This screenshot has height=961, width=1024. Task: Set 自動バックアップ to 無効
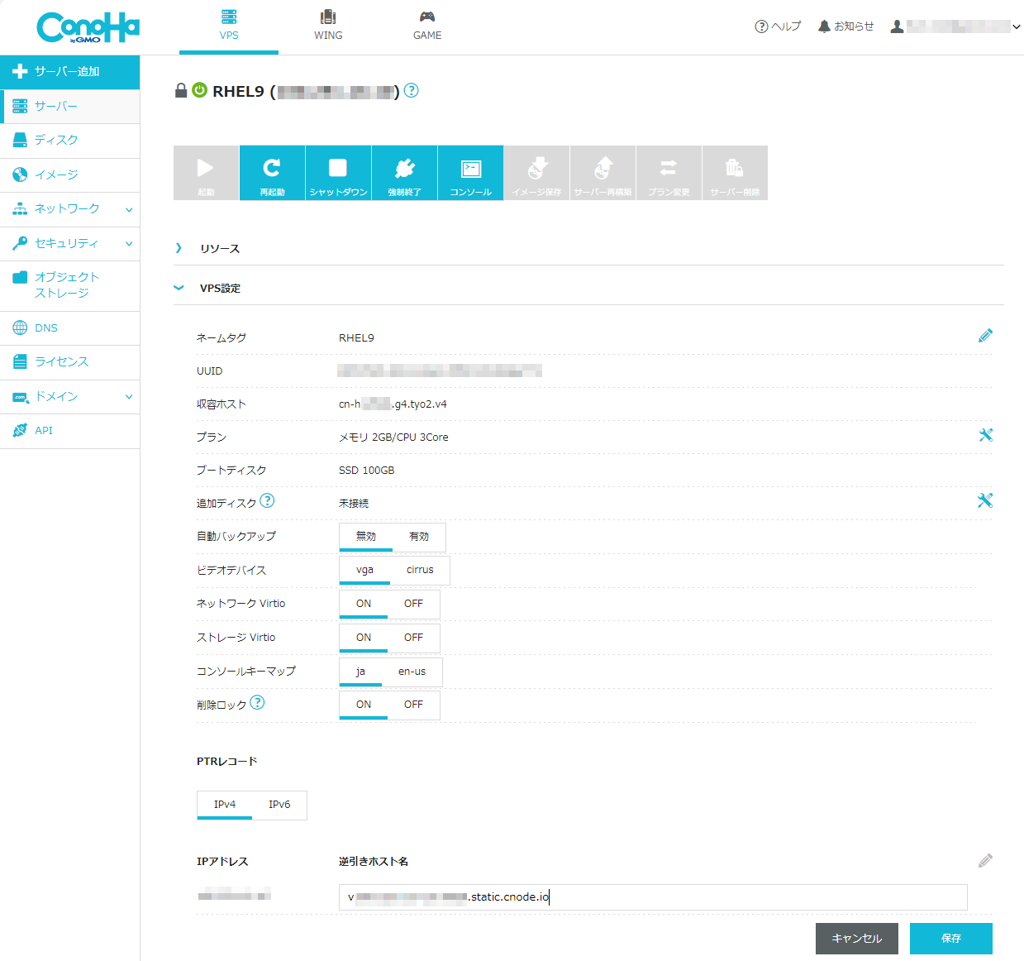[x=366, y=537]
